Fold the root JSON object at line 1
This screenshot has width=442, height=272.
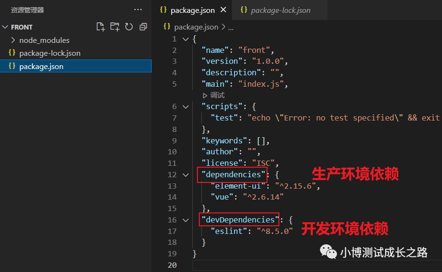pyautogui.click(x=186, y=39)
